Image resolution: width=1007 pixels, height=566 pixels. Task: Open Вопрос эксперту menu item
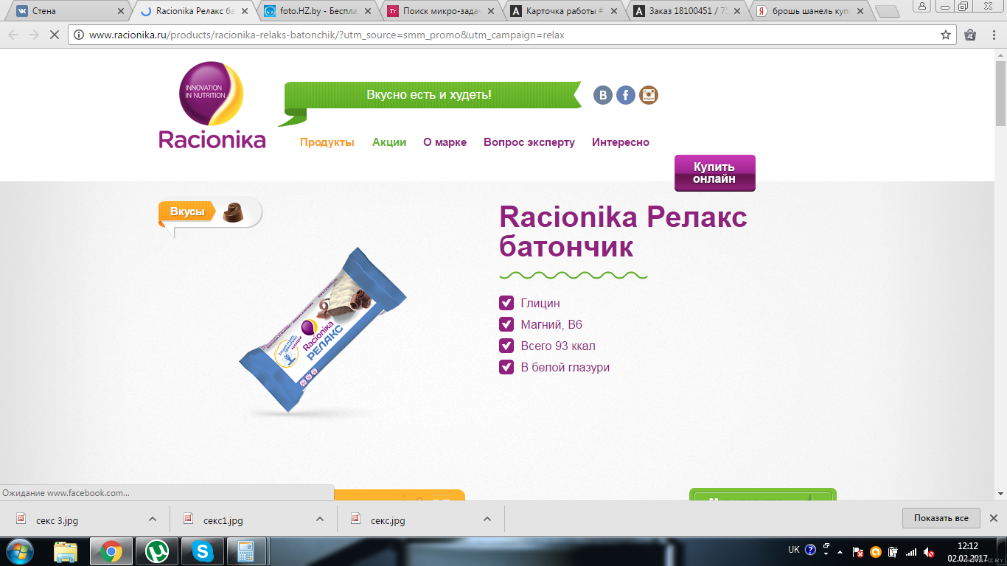pyautogui.click(x=529, y=142)
